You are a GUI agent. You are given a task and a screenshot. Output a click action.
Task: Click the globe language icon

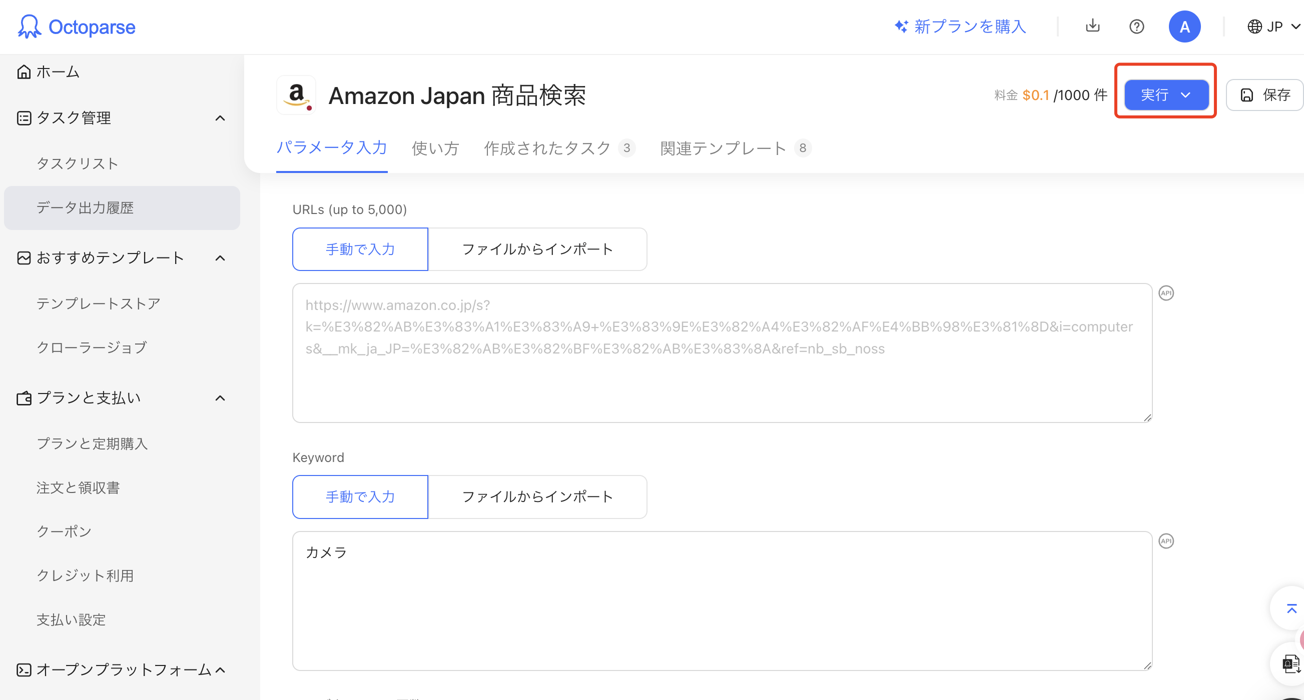(x=1254, y=26)
